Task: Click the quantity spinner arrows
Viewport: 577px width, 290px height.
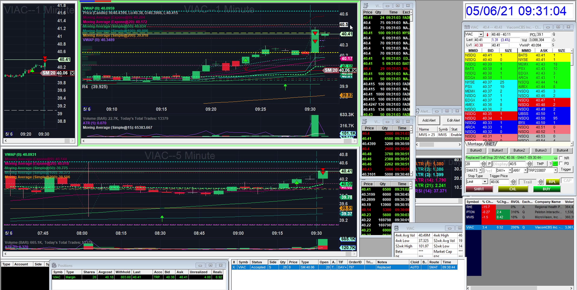Action: [484, 164]
